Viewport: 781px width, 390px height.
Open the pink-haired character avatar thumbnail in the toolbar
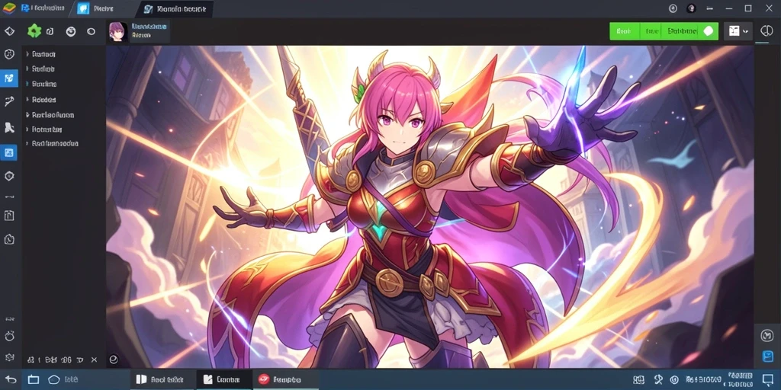[x=118, y=31]
